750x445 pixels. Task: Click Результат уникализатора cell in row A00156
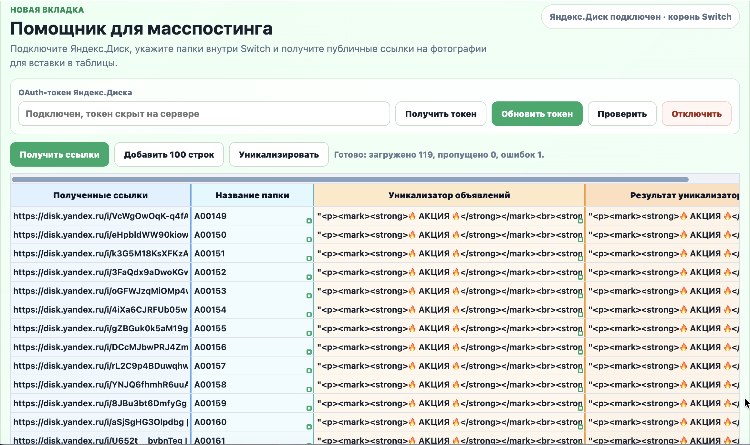click(662, 347)
